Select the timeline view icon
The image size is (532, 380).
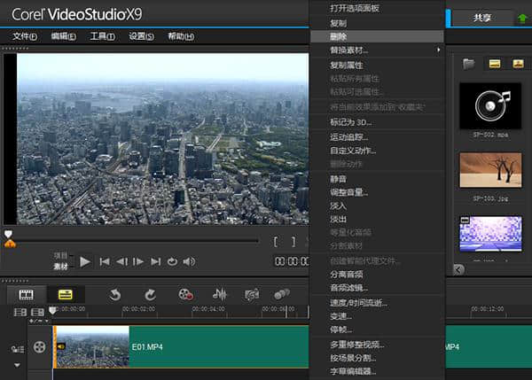[x=65, y=294]
